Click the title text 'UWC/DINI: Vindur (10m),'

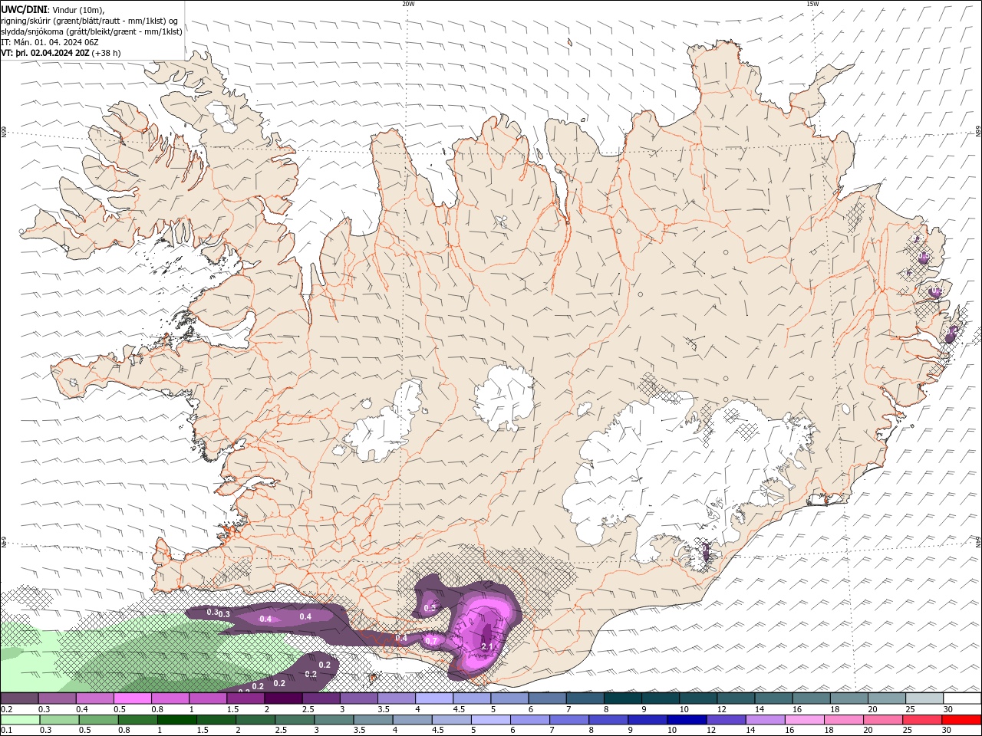pyautogui.click(x=53, y=9)
